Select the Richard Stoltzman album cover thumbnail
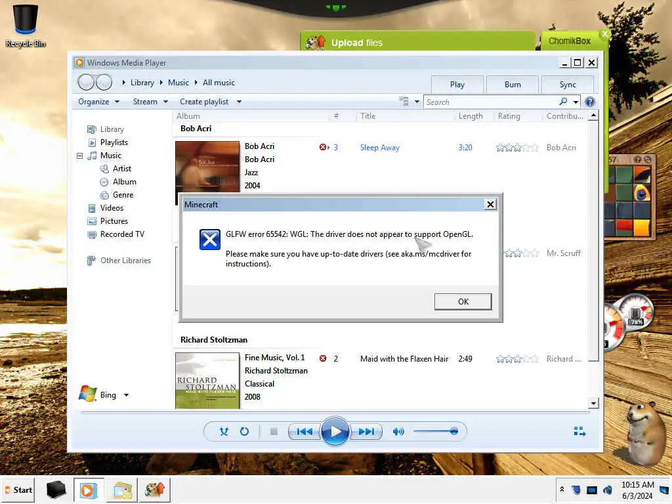 (x=207, y=381)
